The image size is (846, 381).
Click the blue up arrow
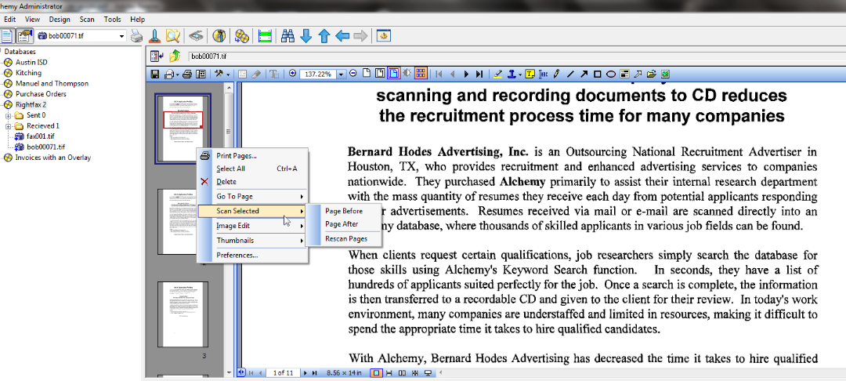tap(324, 36)
